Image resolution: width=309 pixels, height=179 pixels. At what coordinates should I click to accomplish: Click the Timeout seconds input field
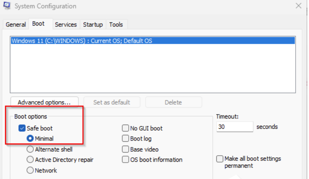coord(234,127)
